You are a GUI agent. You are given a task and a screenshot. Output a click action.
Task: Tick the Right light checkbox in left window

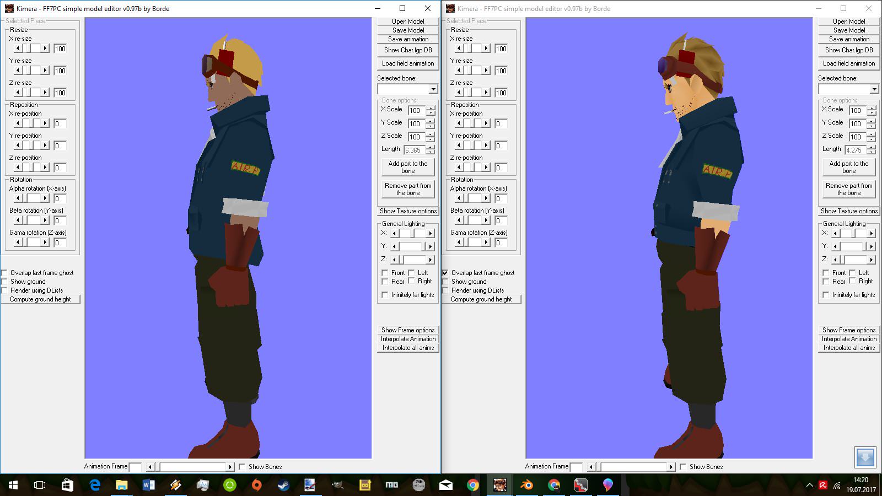411,282
